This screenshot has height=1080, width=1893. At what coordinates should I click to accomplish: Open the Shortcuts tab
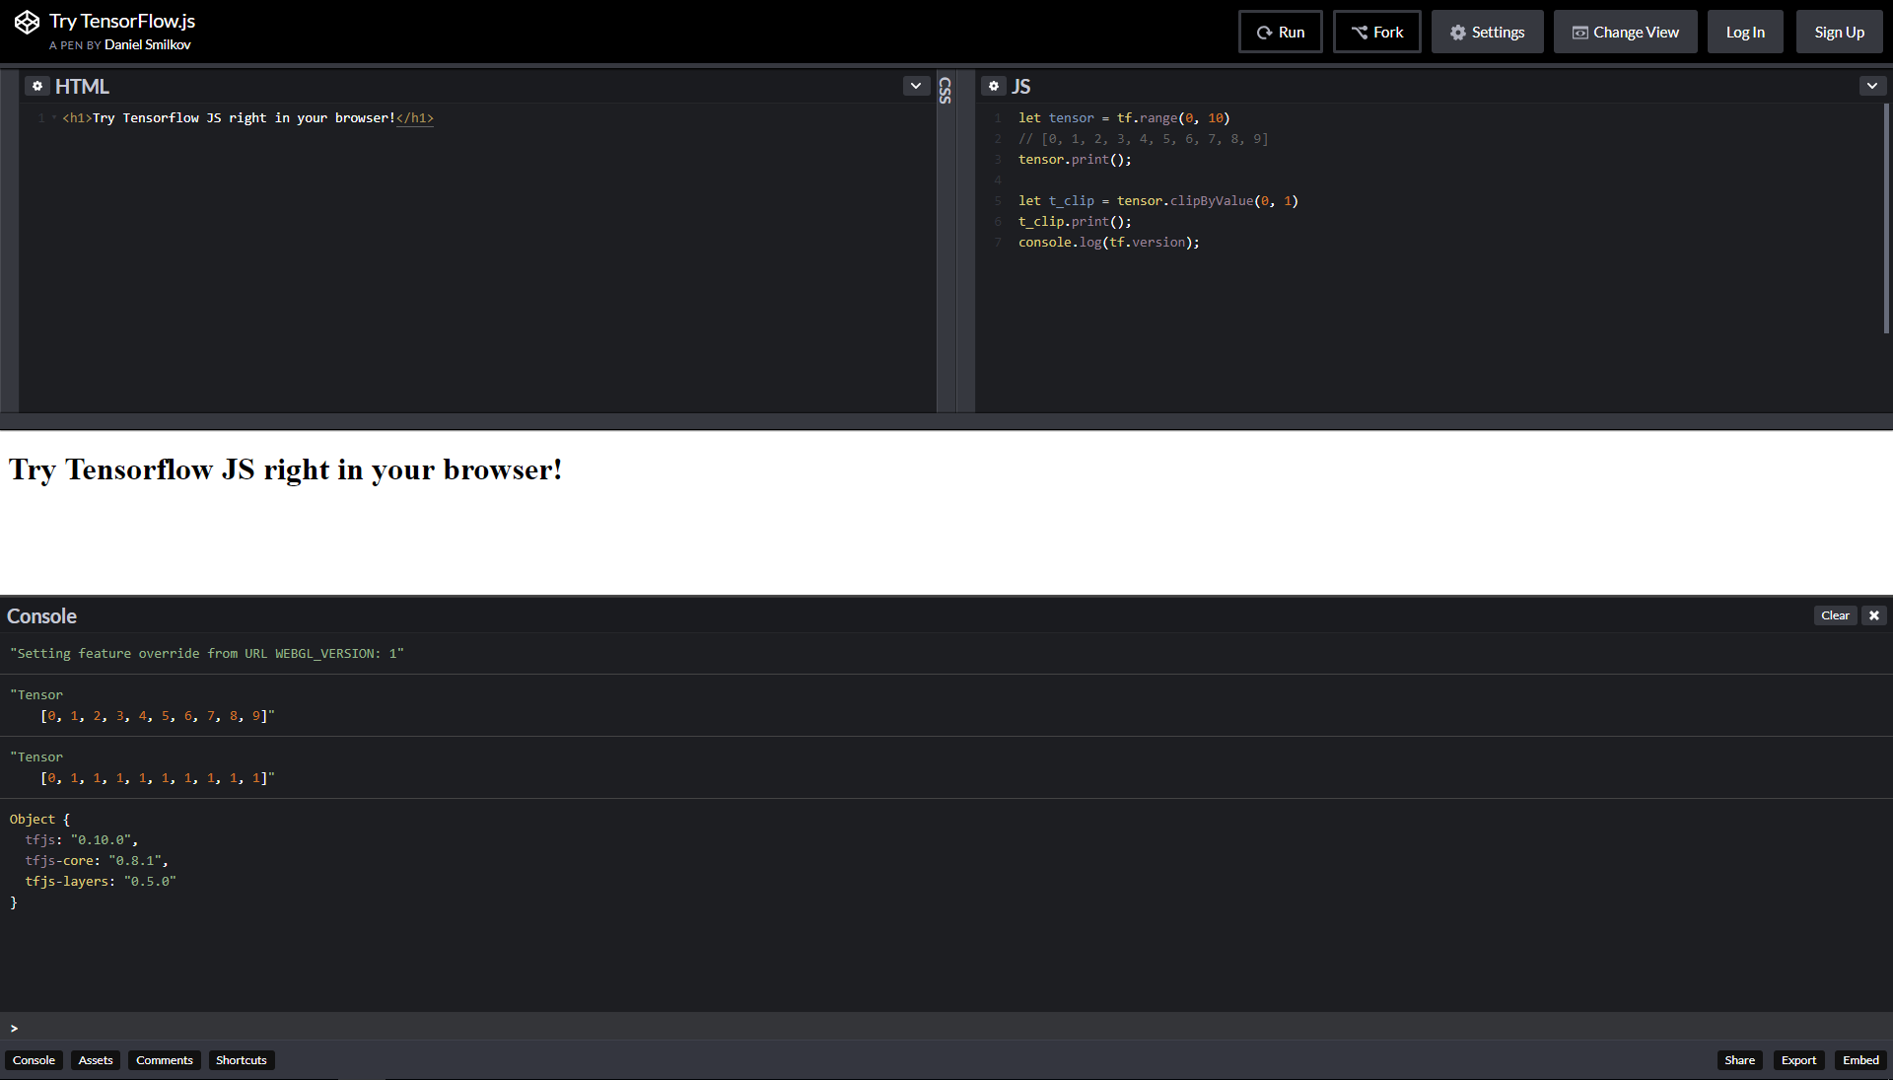242,1060
